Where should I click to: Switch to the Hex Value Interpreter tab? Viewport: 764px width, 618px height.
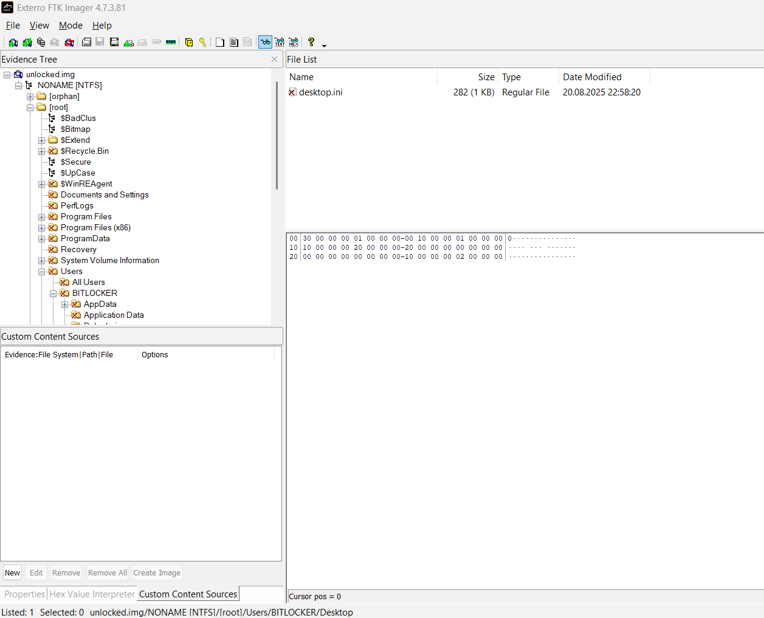(92, 594)
